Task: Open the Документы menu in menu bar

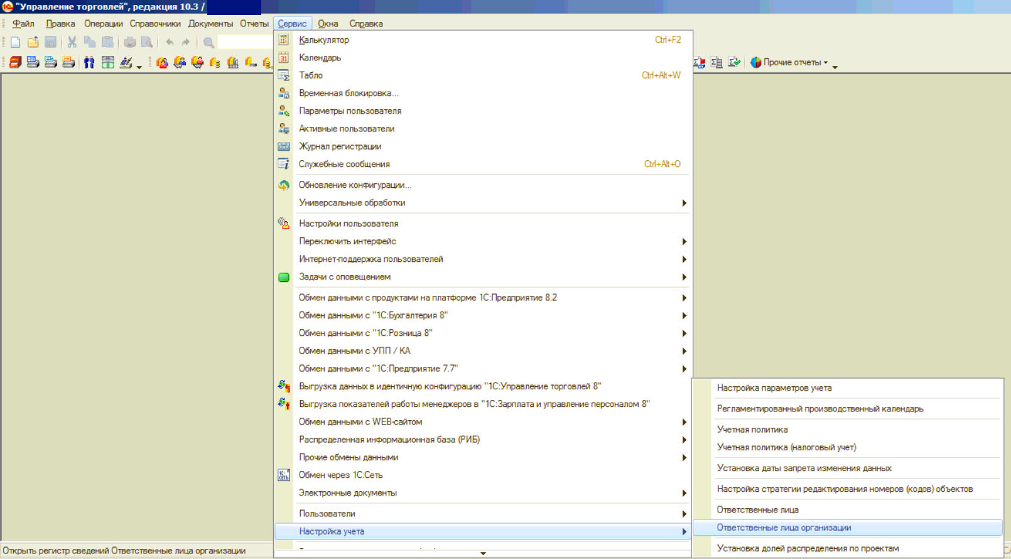Action: pyautogui.click(x=210, y=24)
